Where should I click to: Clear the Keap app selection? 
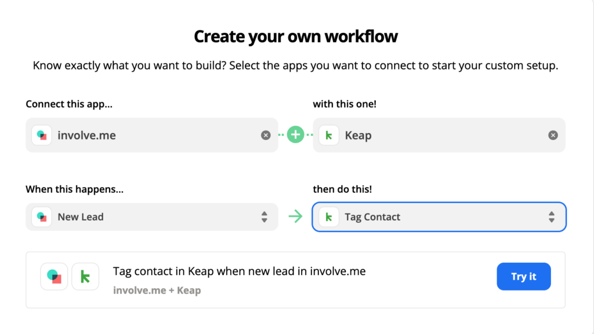tap(553, 135)
